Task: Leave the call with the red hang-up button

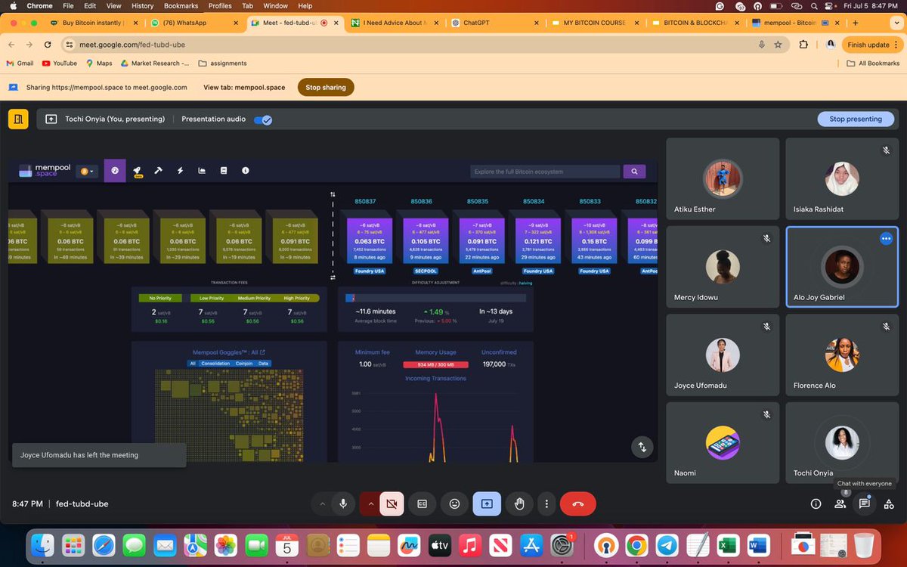Action: (x=578, y=503)
